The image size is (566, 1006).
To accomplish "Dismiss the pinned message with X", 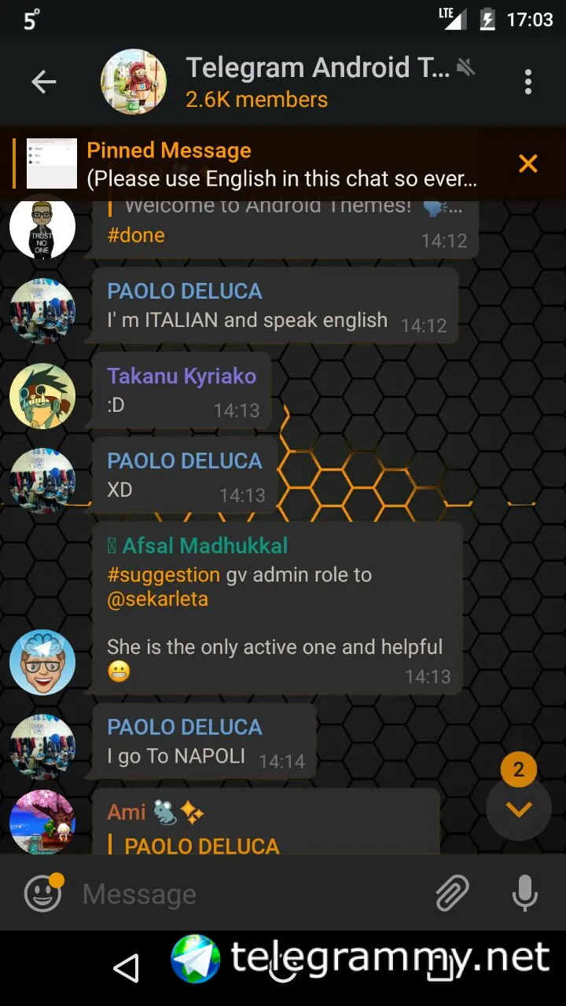I will click(x=527, y=163).
